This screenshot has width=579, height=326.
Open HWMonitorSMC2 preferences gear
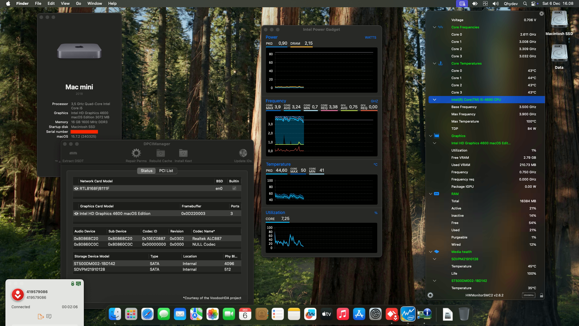431,295
